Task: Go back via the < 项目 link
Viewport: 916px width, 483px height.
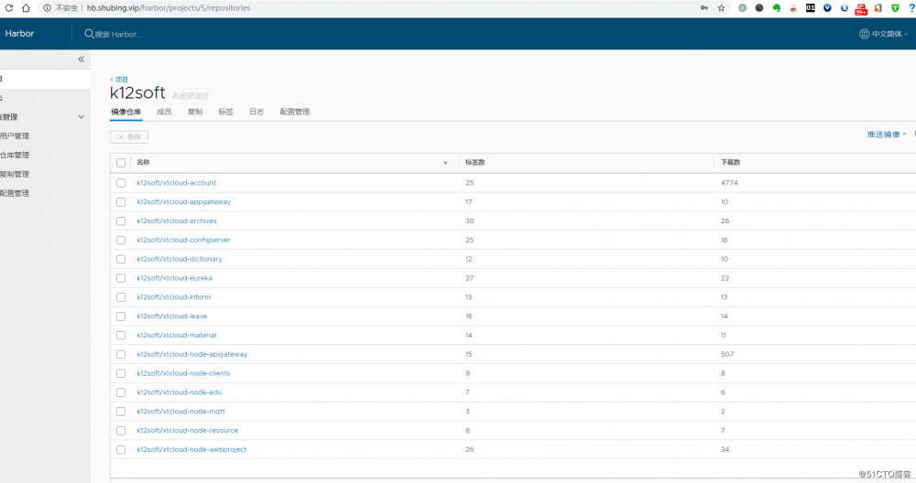Action: coord(119,80)
